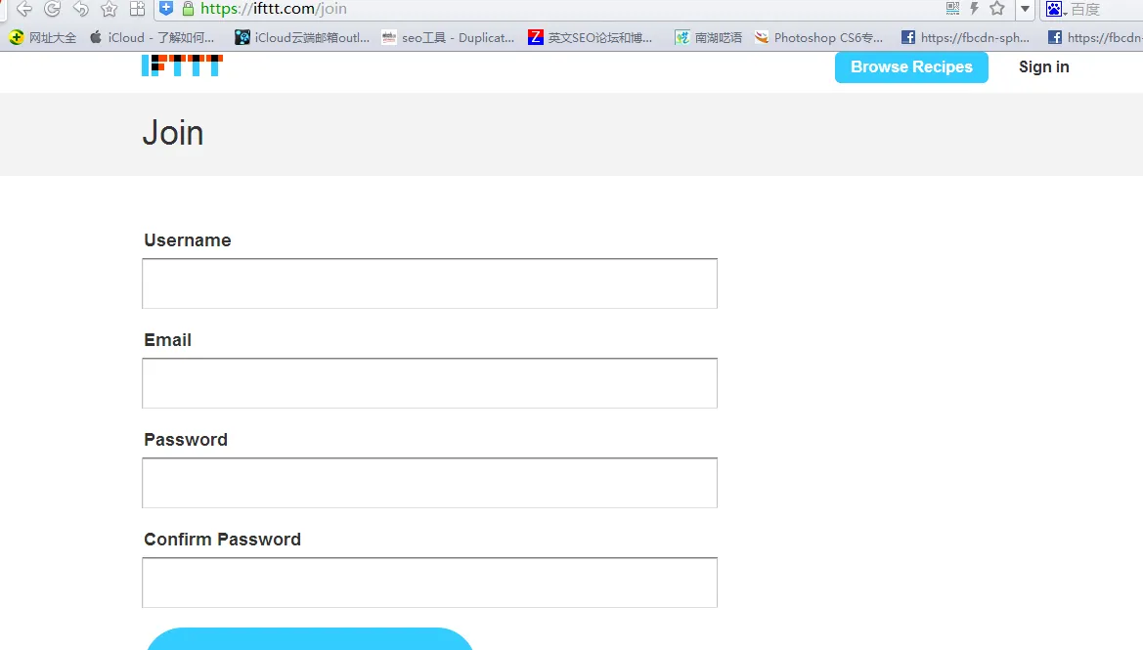Reload the page with the refresh icon

coord(53,9)
